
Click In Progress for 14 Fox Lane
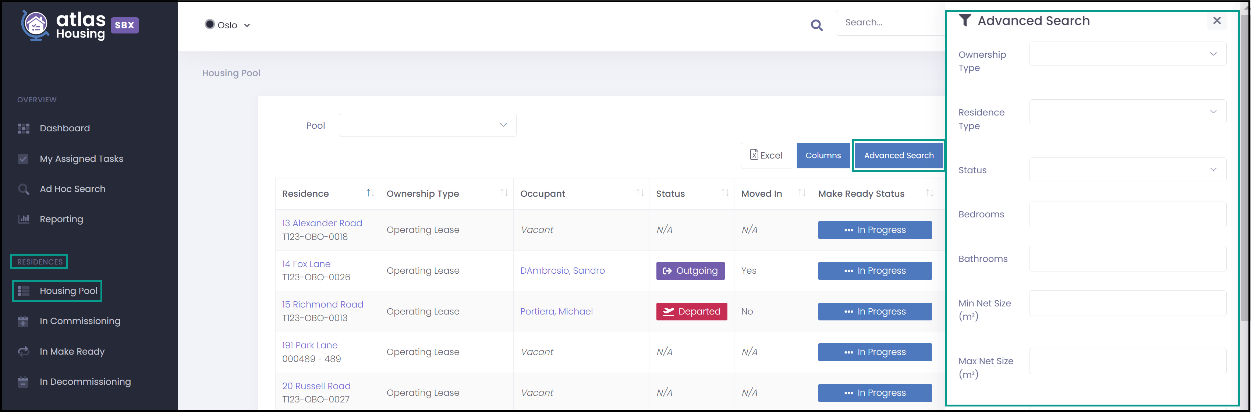875,271
